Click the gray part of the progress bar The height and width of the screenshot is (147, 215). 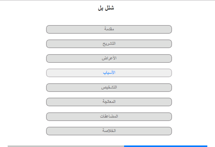coord(66,146)
